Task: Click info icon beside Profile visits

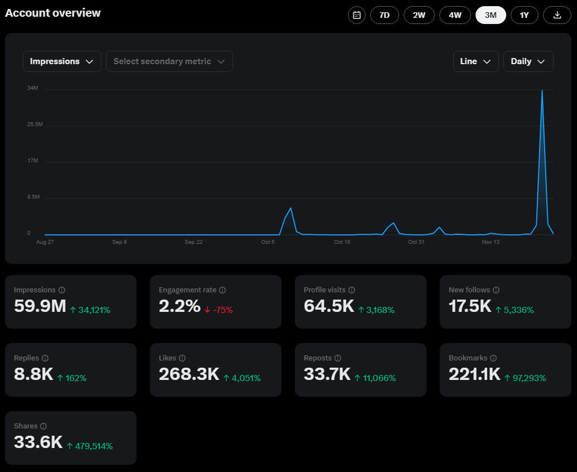Action: [x=352, y=290]
